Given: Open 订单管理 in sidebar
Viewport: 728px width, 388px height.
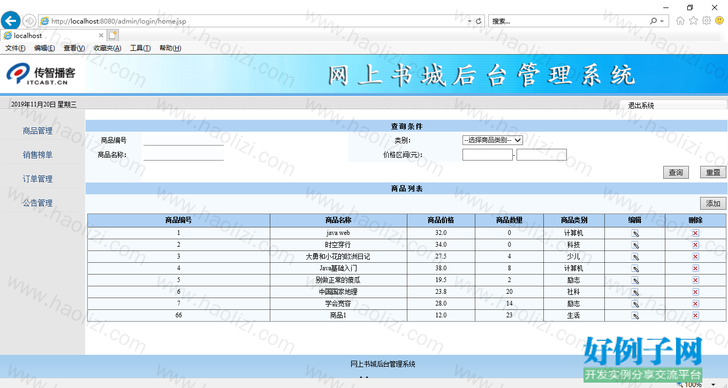Looking at the screenshot, I should pyautogui.click(x=37, y=179).
